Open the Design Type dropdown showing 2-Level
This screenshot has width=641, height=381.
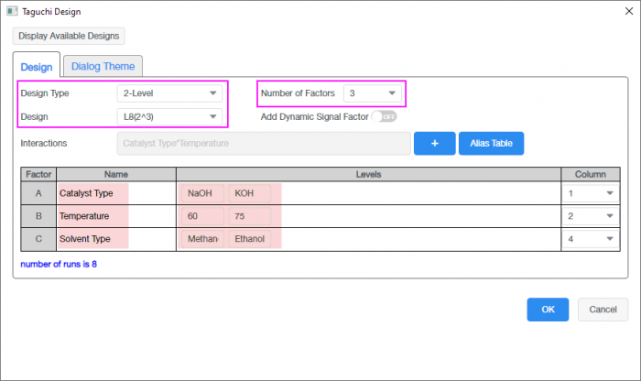tap(169, 93)
